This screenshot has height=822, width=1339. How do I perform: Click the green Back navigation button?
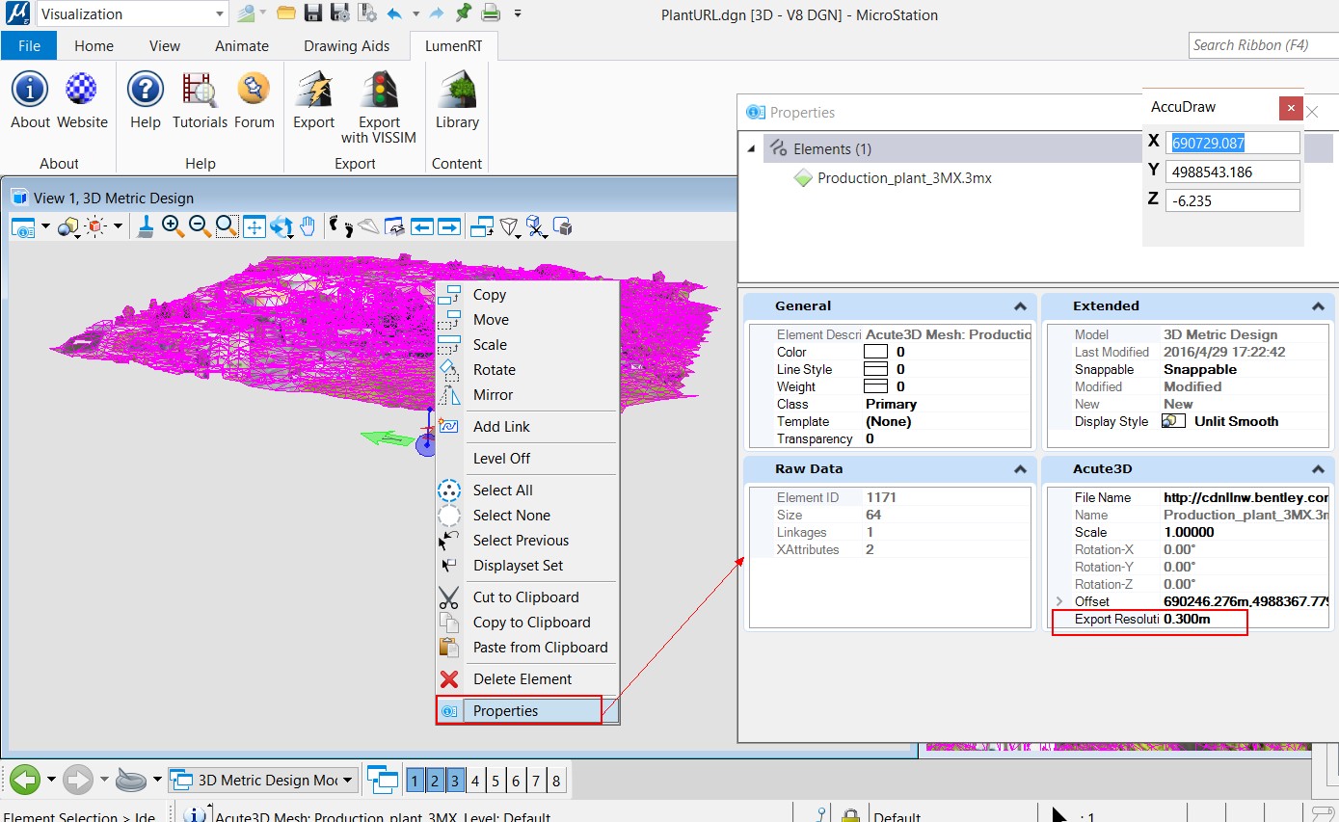pyautogui.click(x=26, y=779)
